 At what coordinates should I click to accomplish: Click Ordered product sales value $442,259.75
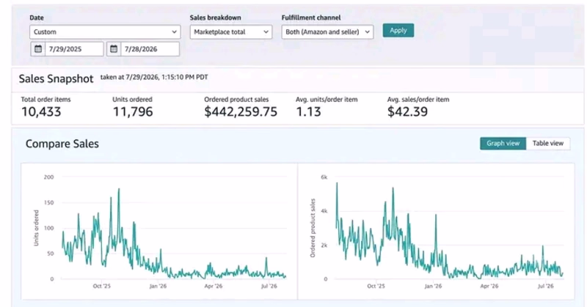241,111
